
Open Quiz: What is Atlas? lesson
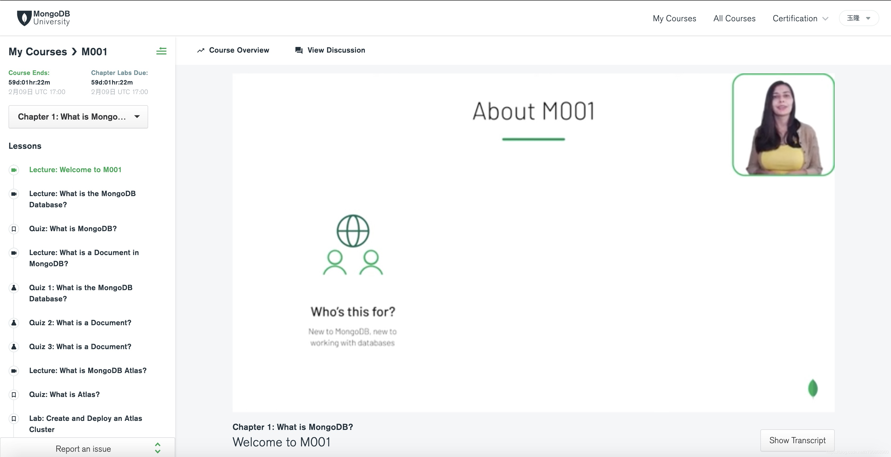pyautogui.click(x=64, y=394)
